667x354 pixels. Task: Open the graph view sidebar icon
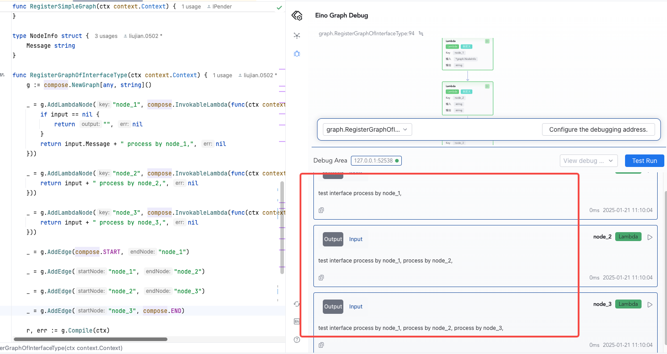297,35
